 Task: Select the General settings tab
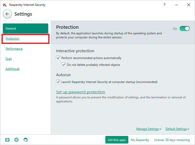[25, 28]
